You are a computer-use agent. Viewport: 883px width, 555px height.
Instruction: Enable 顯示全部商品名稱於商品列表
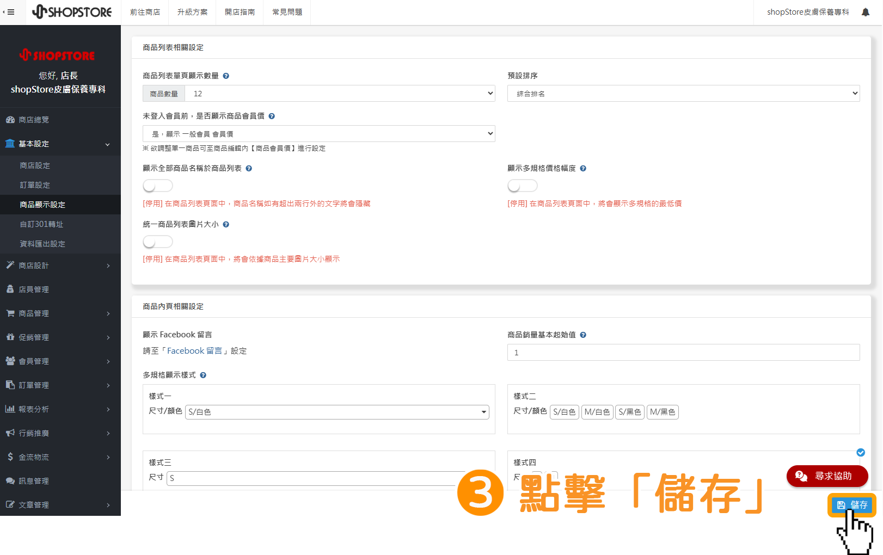tap(157, 186)
